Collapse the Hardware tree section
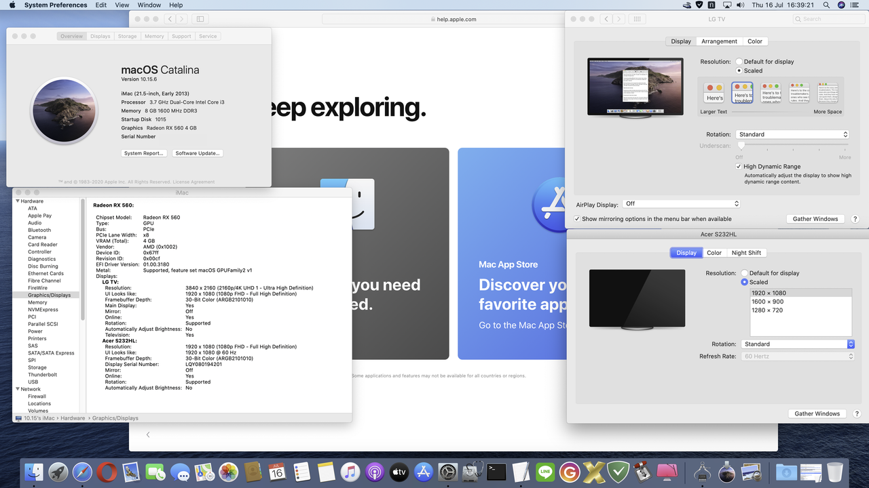 pos(18,201)
